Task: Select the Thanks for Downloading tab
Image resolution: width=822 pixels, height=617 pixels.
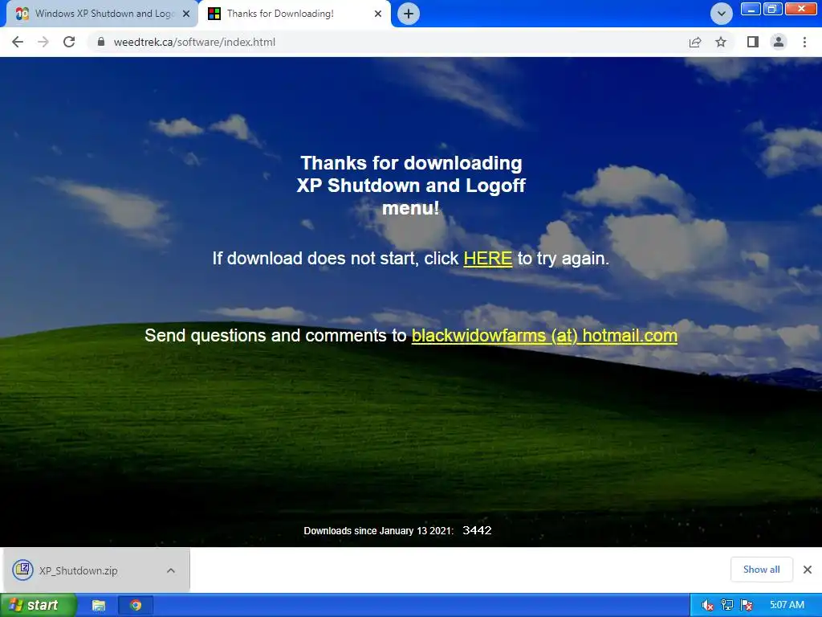Action: click(294, 14)
